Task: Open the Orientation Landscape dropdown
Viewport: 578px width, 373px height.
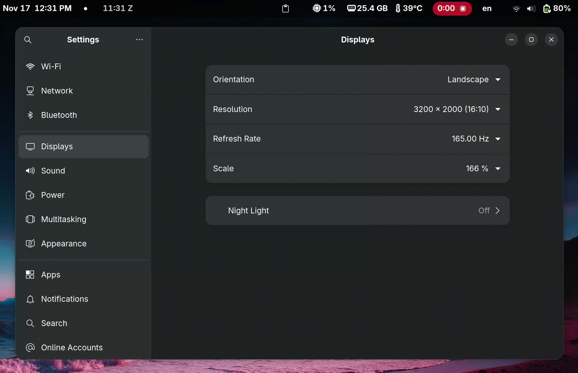Action: [358, 80]
